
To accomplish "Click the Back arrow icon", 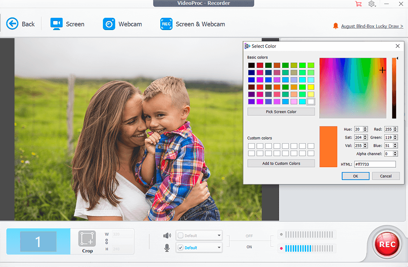I will coord(12,24).
